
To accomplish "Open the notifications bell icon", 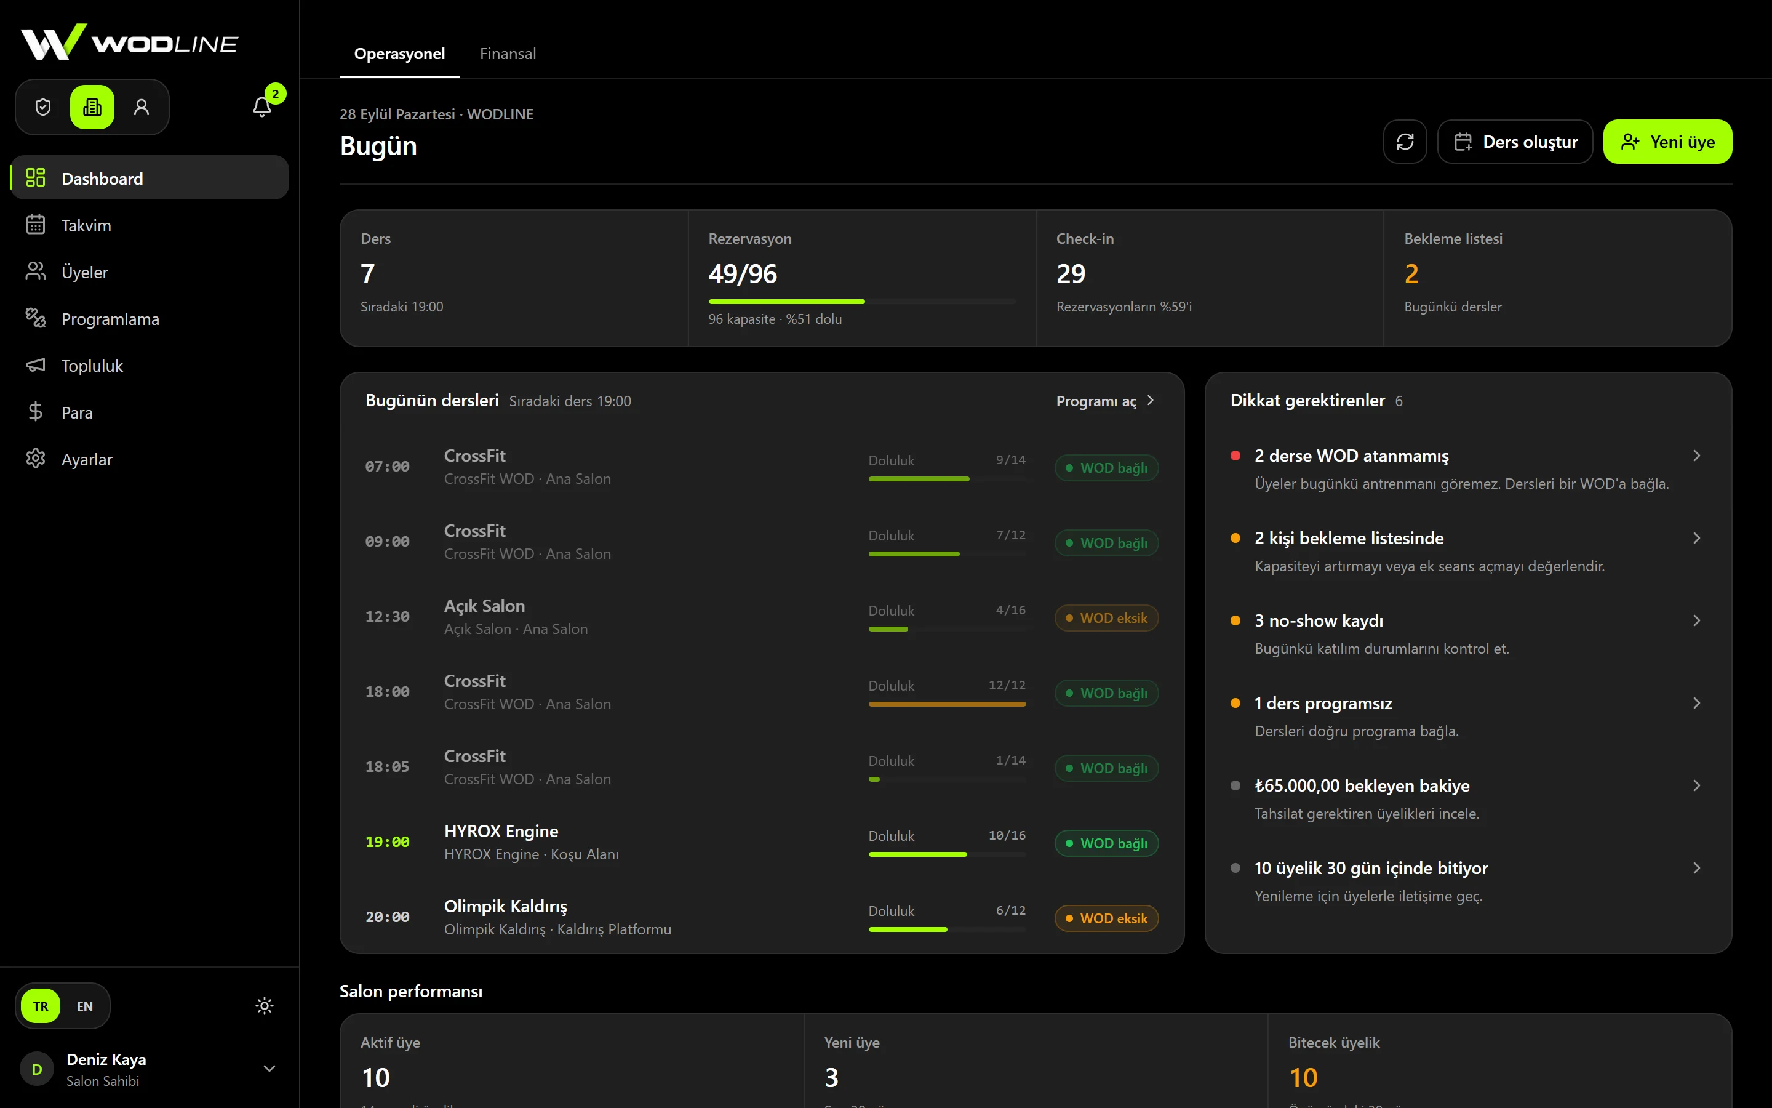I will point(262,107).
